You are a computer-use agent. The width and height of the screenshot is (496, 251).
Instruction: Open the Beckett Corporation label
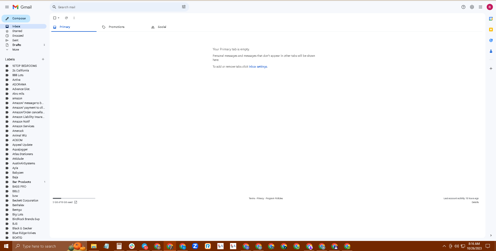(x=25, y=200)
